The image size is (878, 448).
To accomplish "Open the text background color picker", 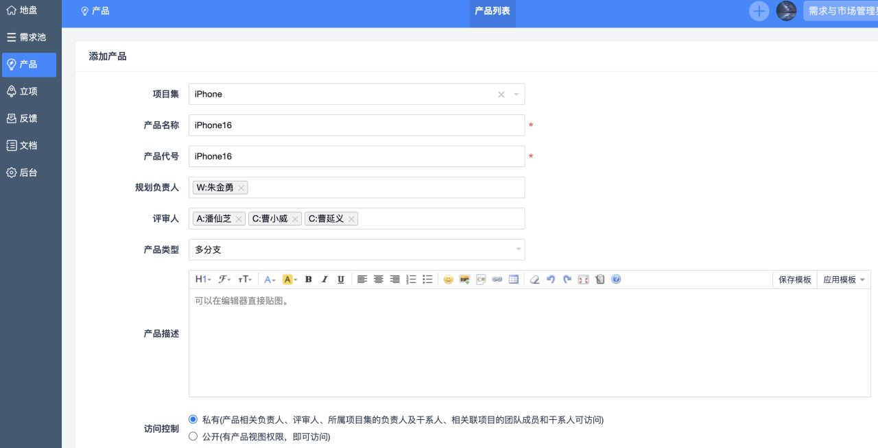I will tap(289, 279).
